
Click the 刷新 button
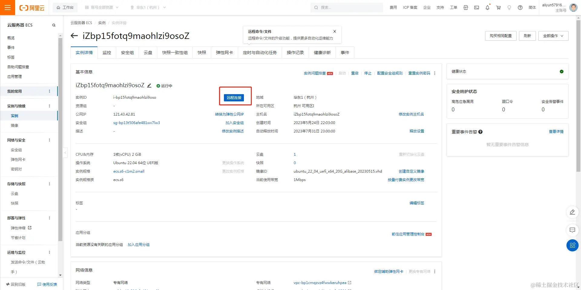(x=527, y=36)
